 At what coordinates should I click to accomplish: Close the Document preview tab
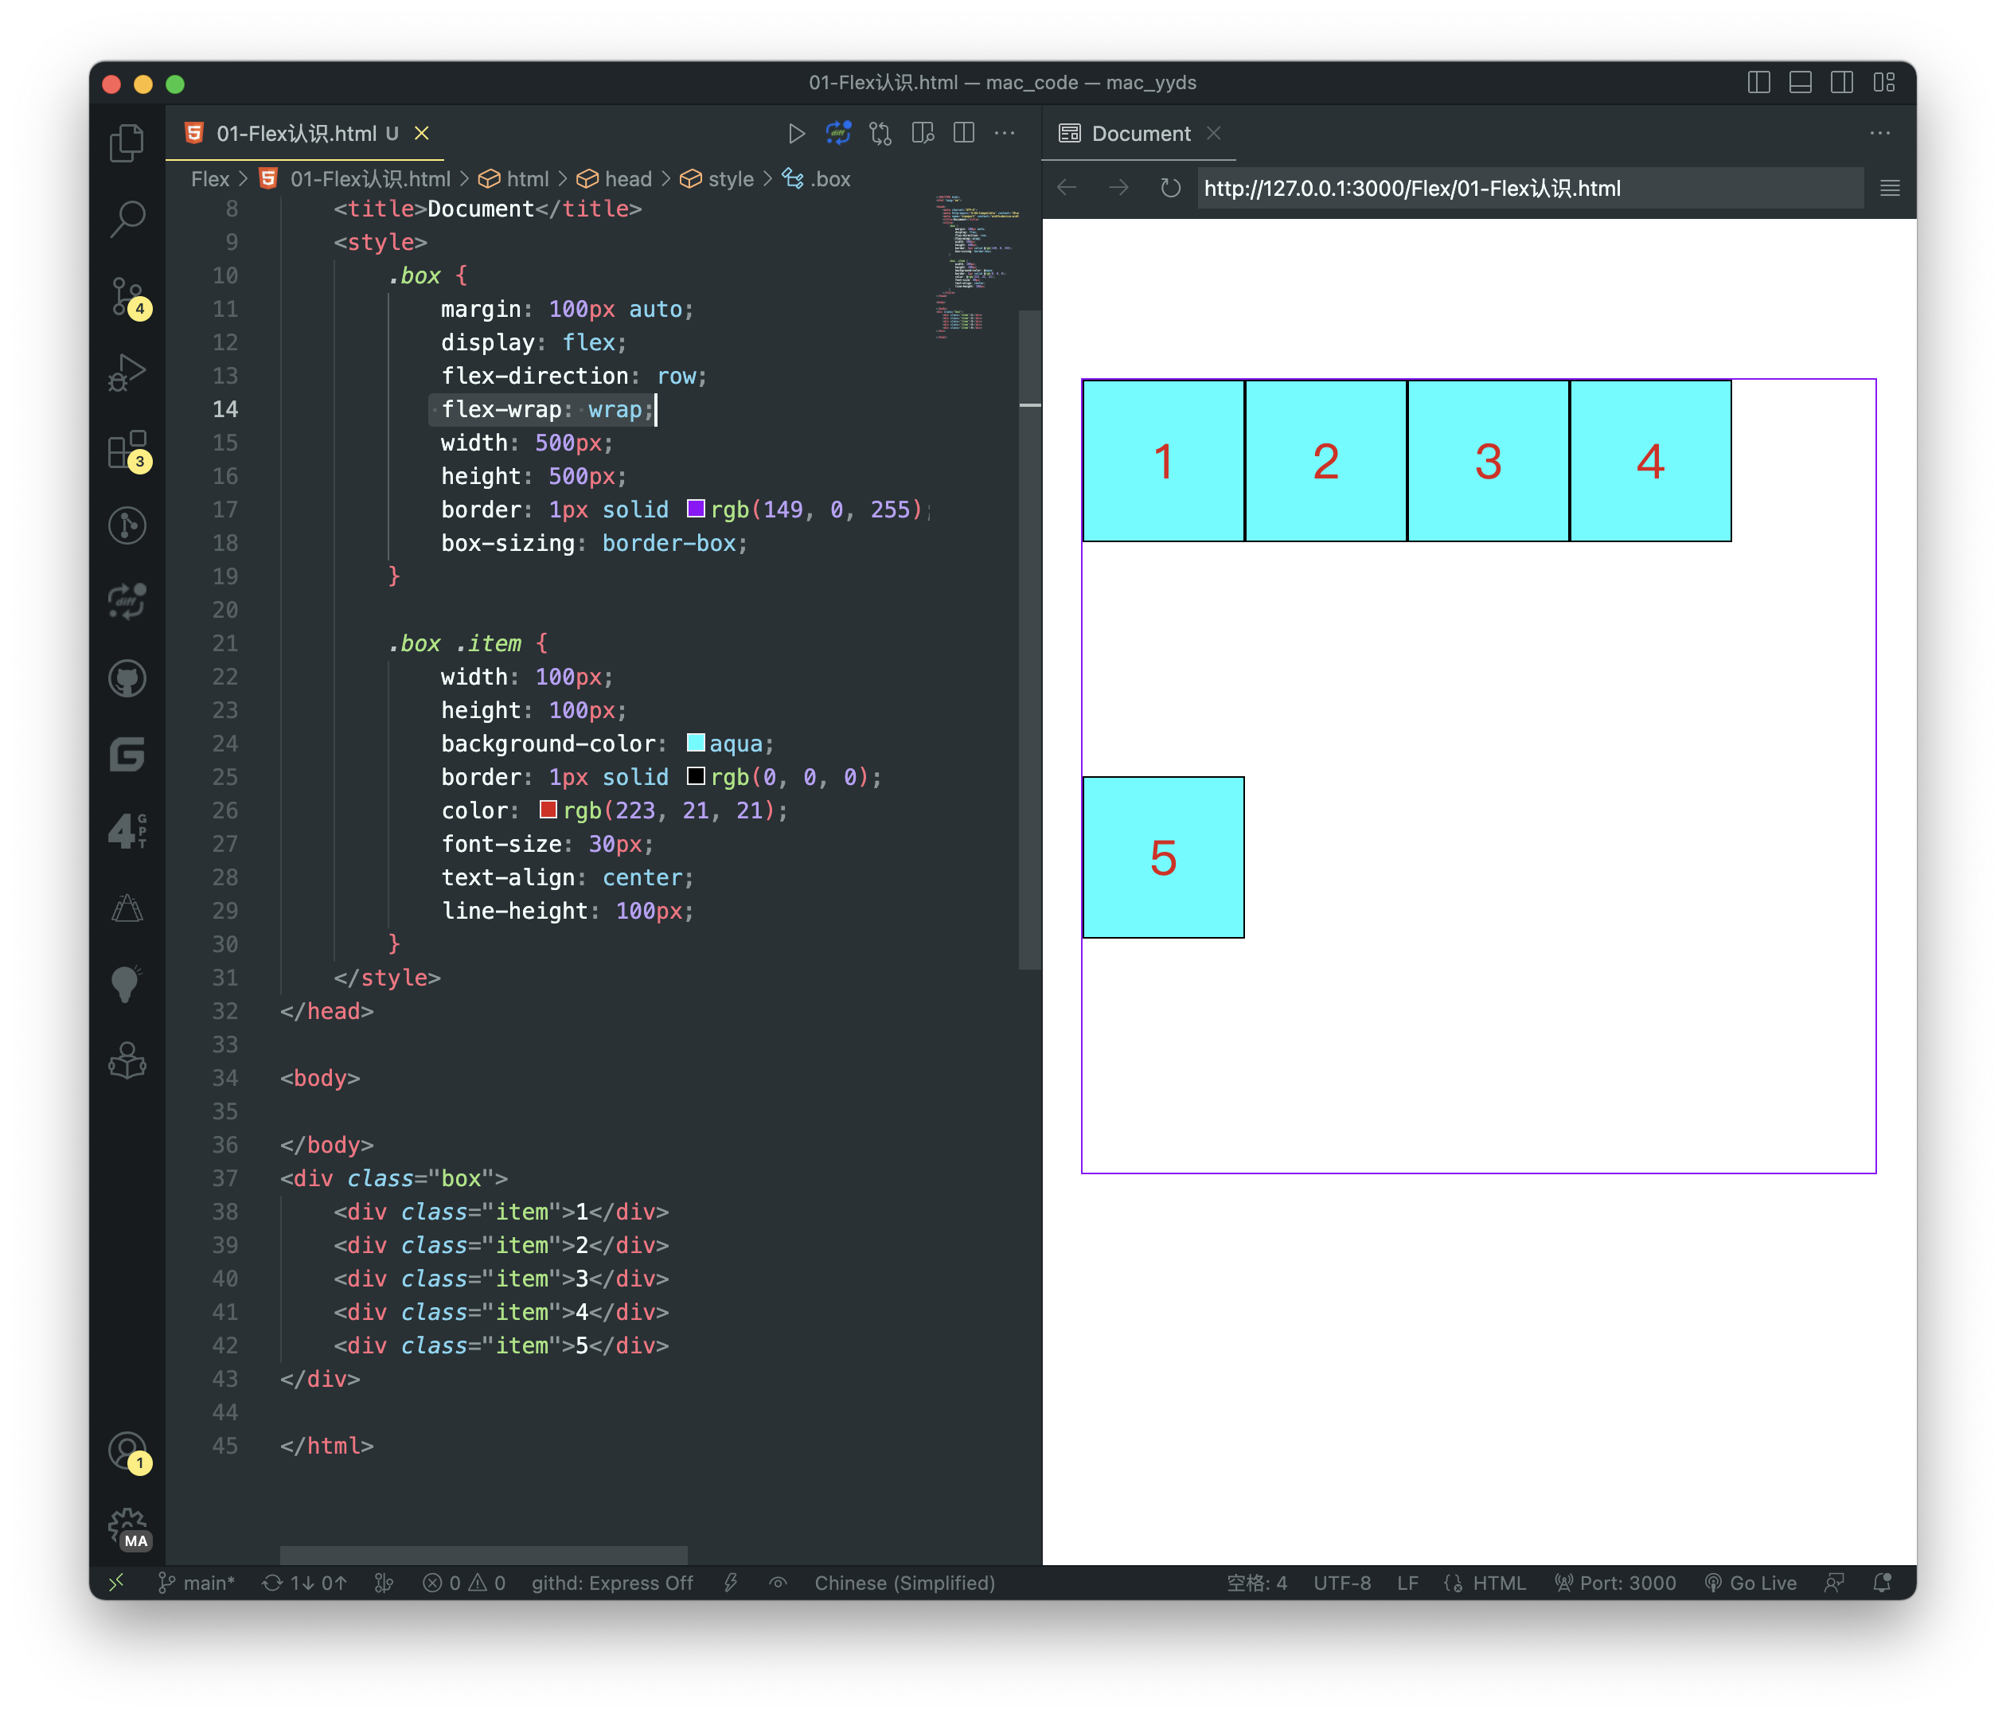coord(1213,134)
